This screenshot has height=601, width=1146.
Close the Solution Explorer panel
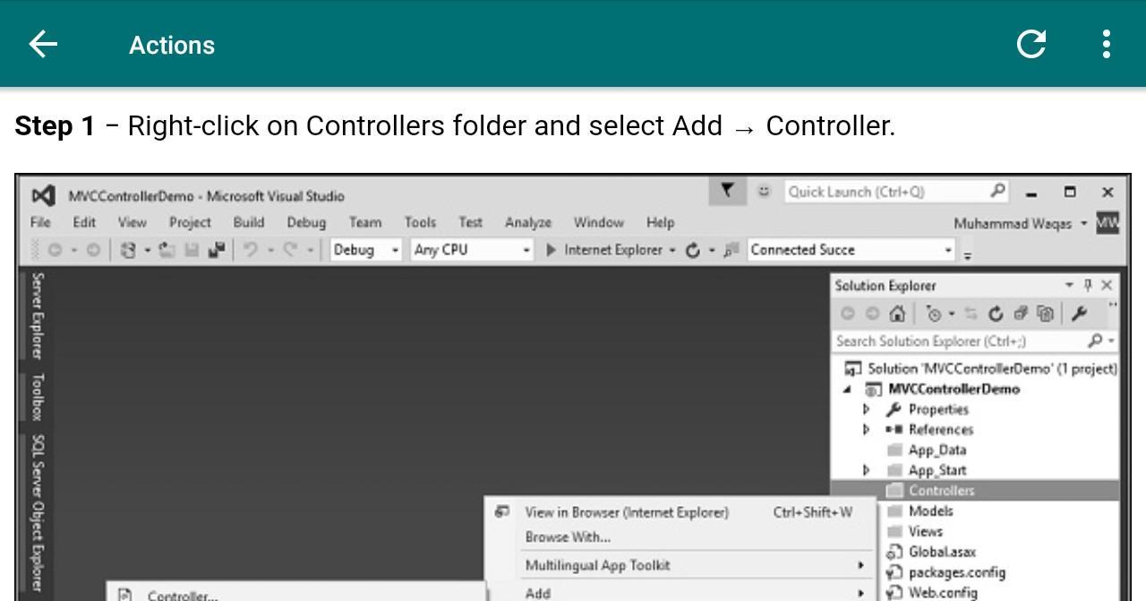point(1108,285)
